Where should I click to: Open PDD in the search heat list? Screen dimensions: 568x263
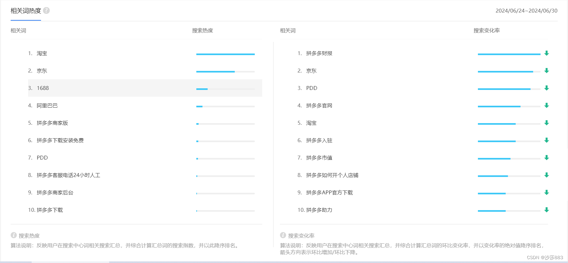(42, 158)
